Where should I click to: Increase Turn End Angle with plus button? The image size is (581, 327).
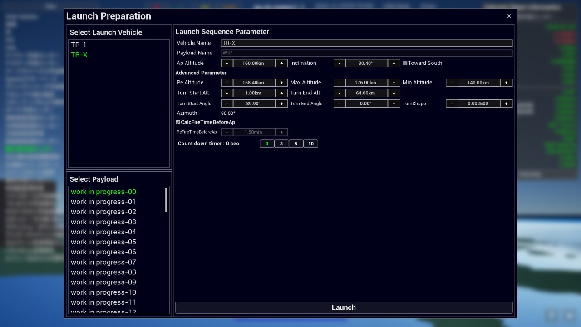tap(394, 104)
